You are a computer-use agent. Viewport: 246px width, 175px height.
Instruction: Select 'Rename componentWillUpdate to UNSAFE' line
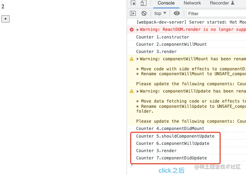point(191,106)
